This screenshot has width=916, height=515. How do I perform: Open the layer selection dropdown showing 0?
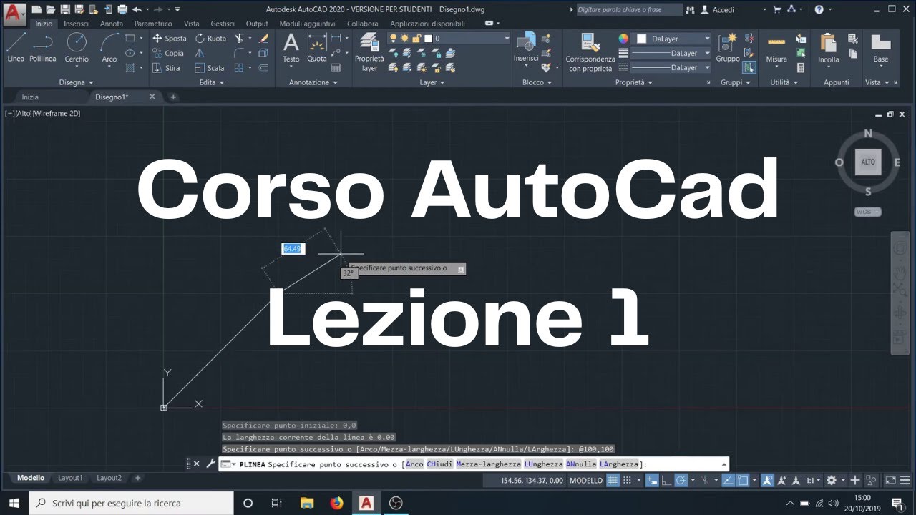(x=449, y=39)
